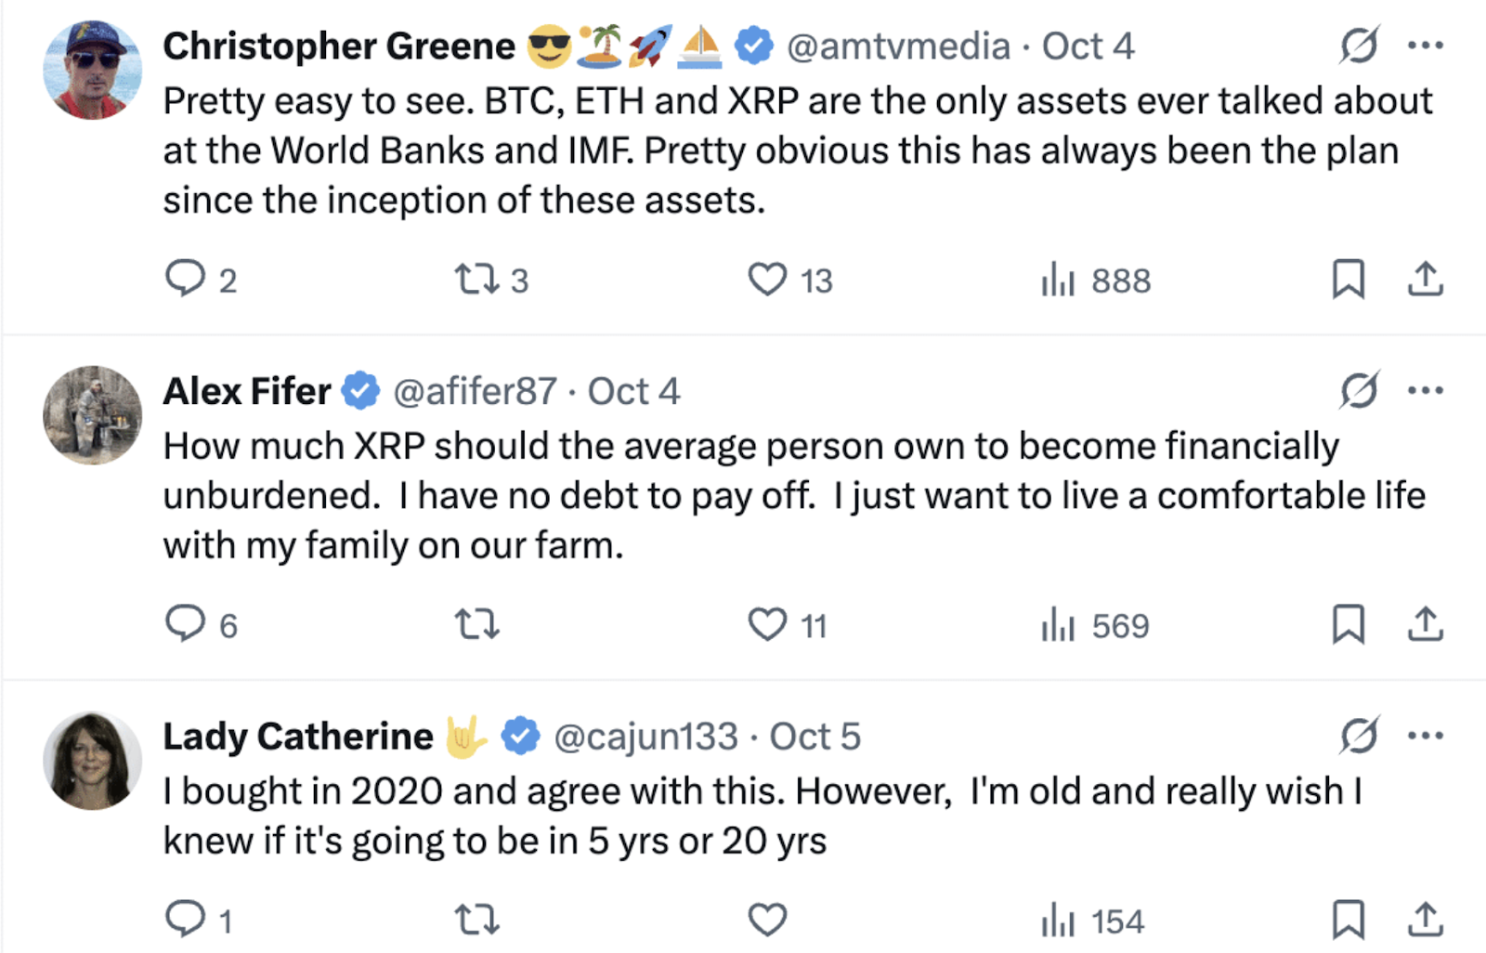
Task: View analytics for Christopher Greene's tweet
Action: pyautogui.click(x=1058, y=279)
